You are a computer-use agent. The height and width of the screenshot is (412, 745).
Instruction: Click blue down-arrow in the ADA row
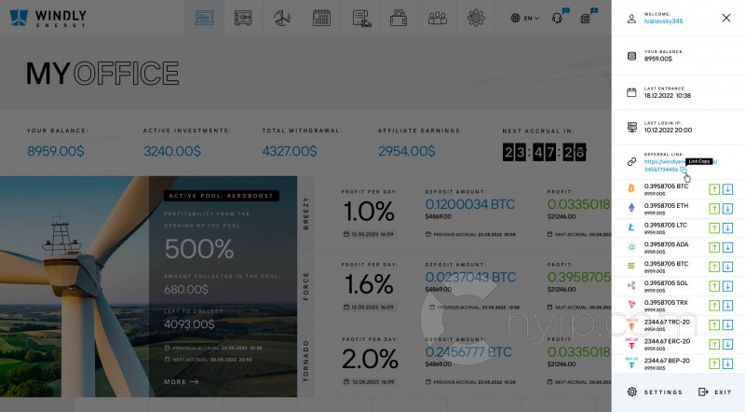pyautogui.click(x=727, y=247)
